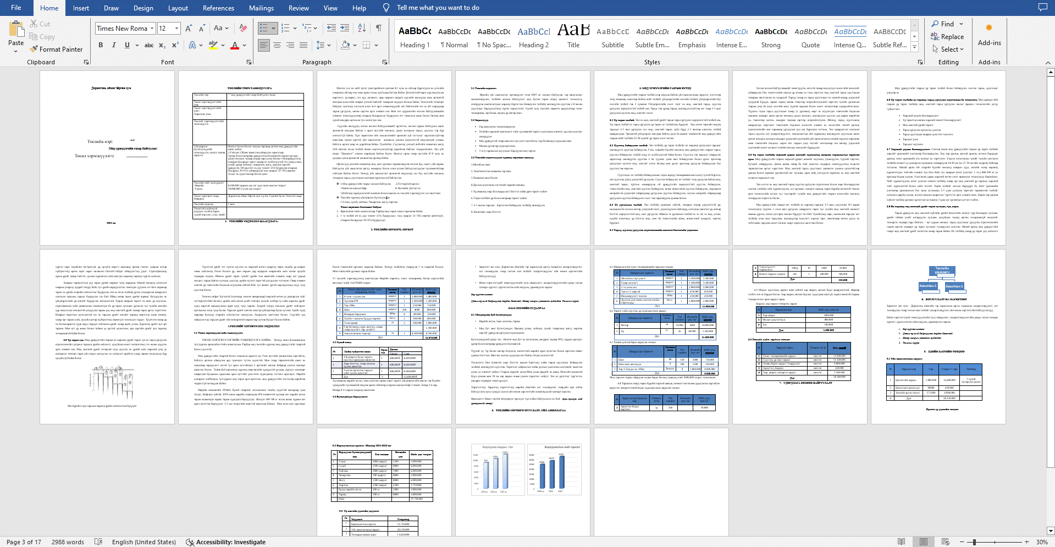
Task: Switch to the Insert tab
Action: 81,8
